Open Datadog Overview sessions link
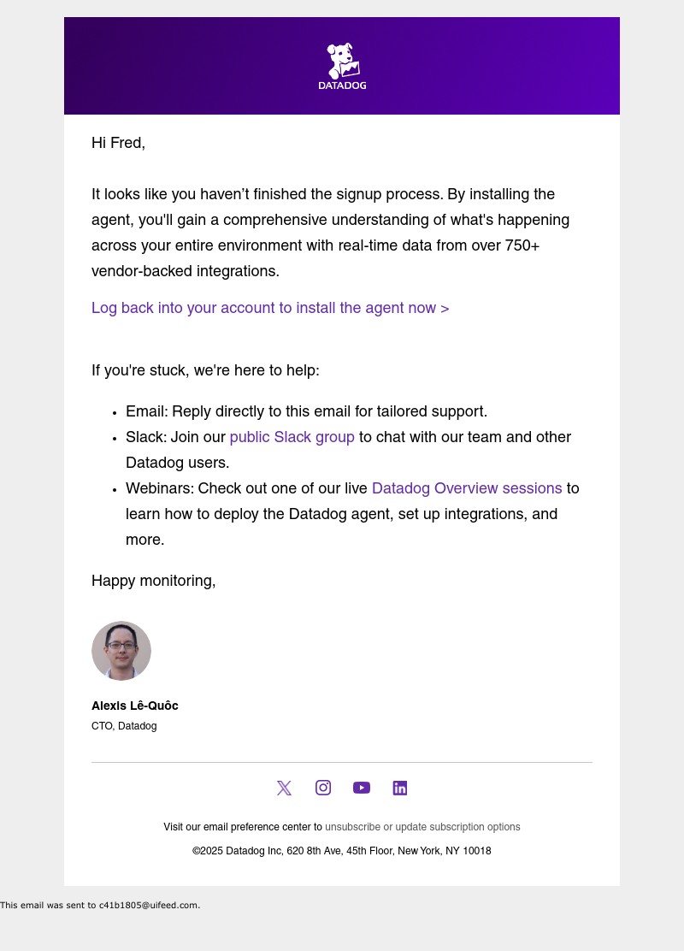Viewport: 684px width, 951px height. pyautogui.click(x=467, y=488)
